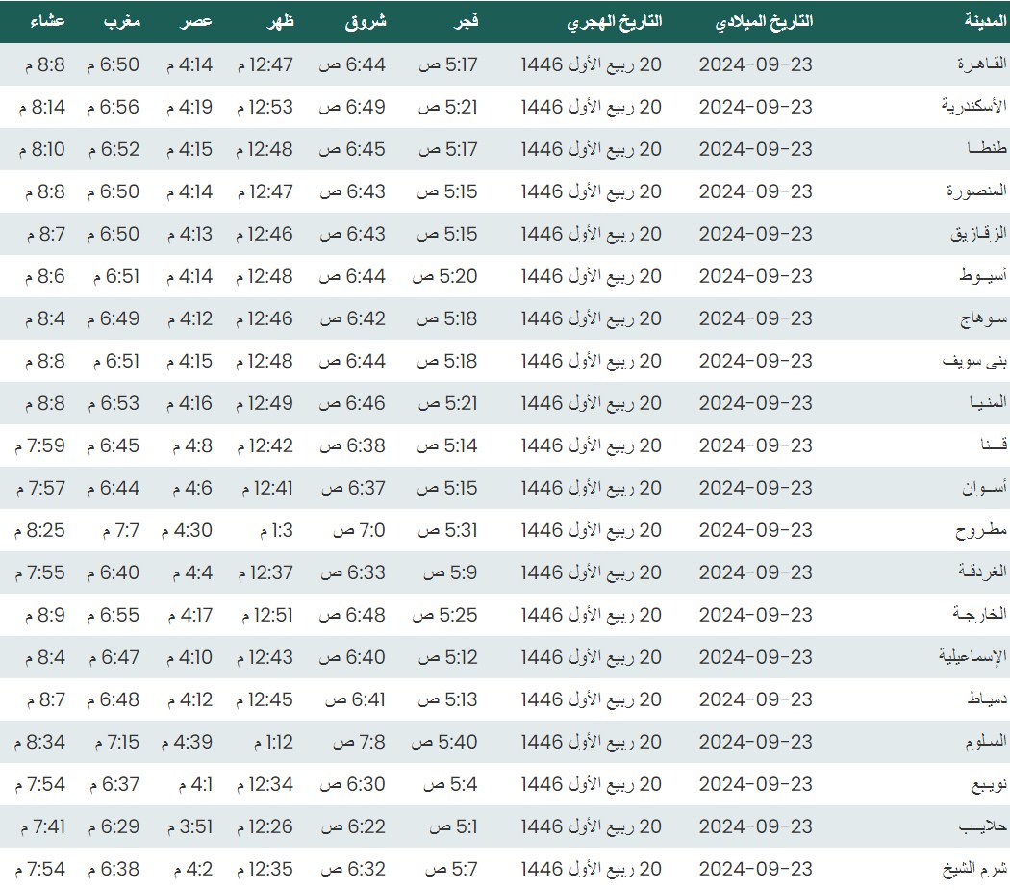Click the المدينة column header
The height and width of the screenshot is (890, 1010).
pyautogui.click(x=986, y=21)
